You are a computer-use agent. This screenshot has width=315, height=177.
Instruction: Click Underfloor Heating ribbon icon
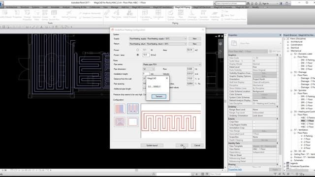click(x=215, y=15)
